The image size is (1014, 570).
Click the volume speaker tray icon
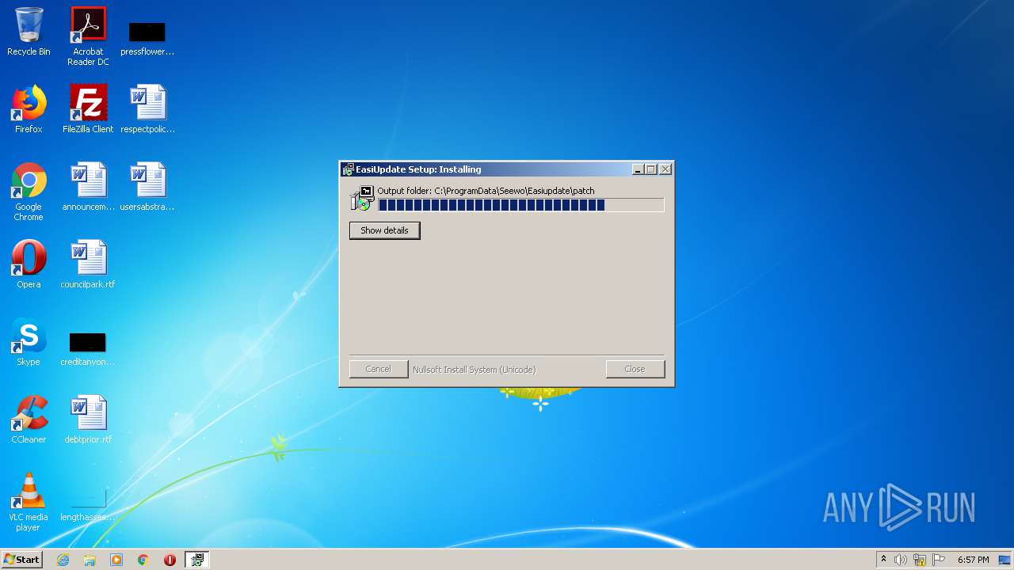pyautogui.click(x=901, y=560)
